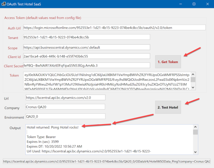The width and height of the screenshot is (214, 168).
Task: Click inside the Output text box
Action: pyautogui.click(x=109, y=140)
